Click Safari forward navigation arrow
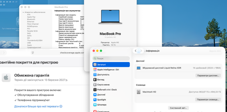This screenshot has height=112, width=227. (4, 53)
